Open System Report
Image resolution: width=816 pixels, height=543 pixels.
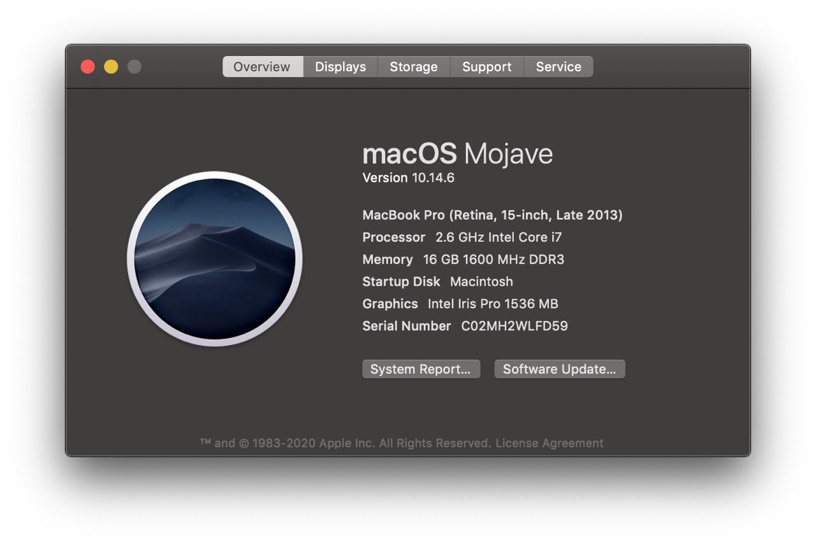coord(421,369)
